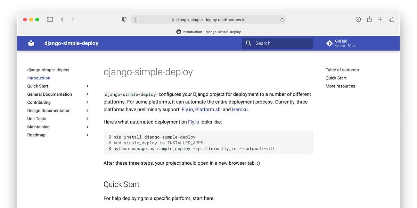Open the GitHub repository link

tap(341, 43)
